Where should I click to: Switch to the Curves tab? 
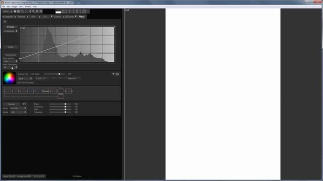point(58,17)
